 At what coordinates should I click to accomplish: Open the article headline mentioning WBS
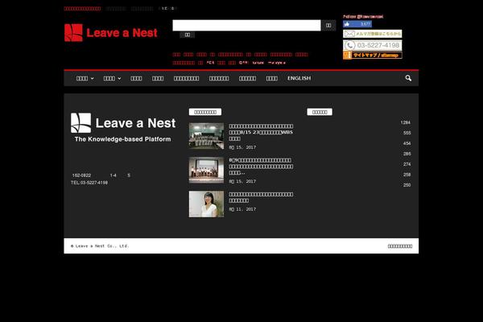261,132
